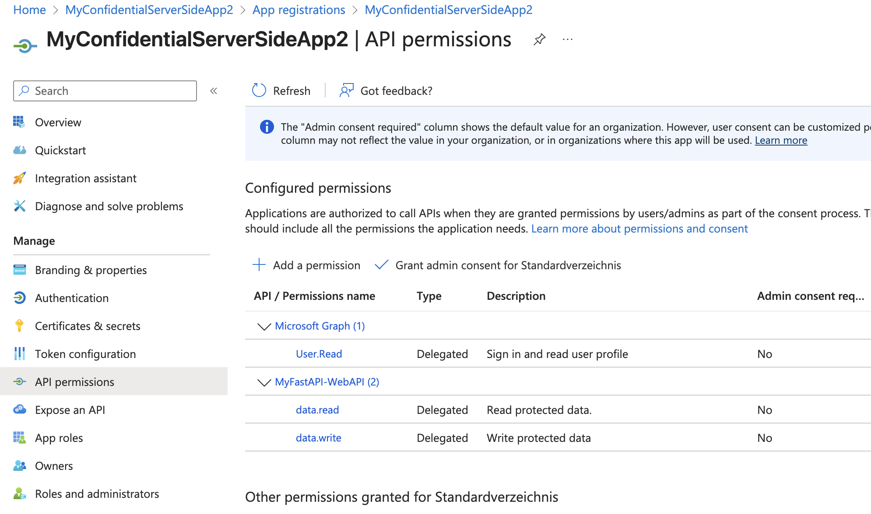871x514 pixels.
Task: Click the Expose an API cloud icon
Action: (19, 410)
